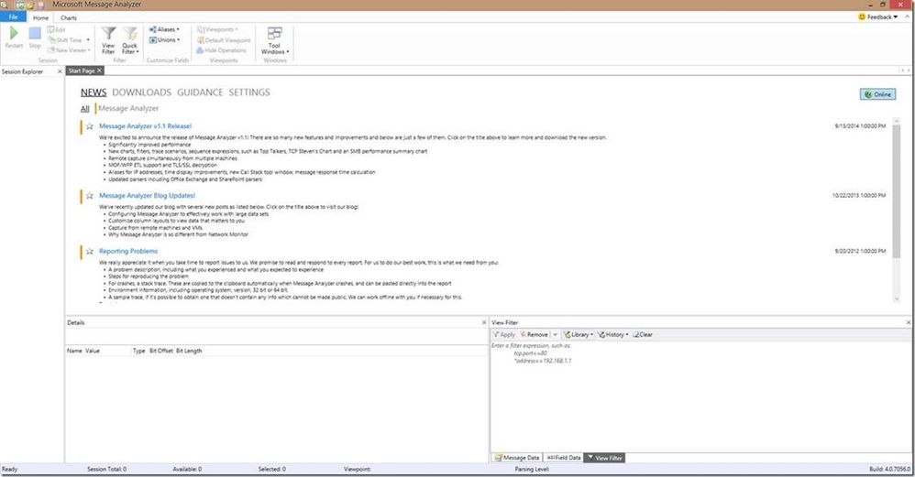Open the Message Analyzer v1.1 Release link

click(145, 125)
